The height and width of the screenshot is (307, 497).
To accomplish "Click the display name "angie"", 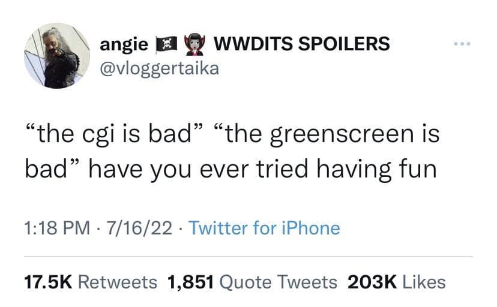I will [x=124, y=44].
